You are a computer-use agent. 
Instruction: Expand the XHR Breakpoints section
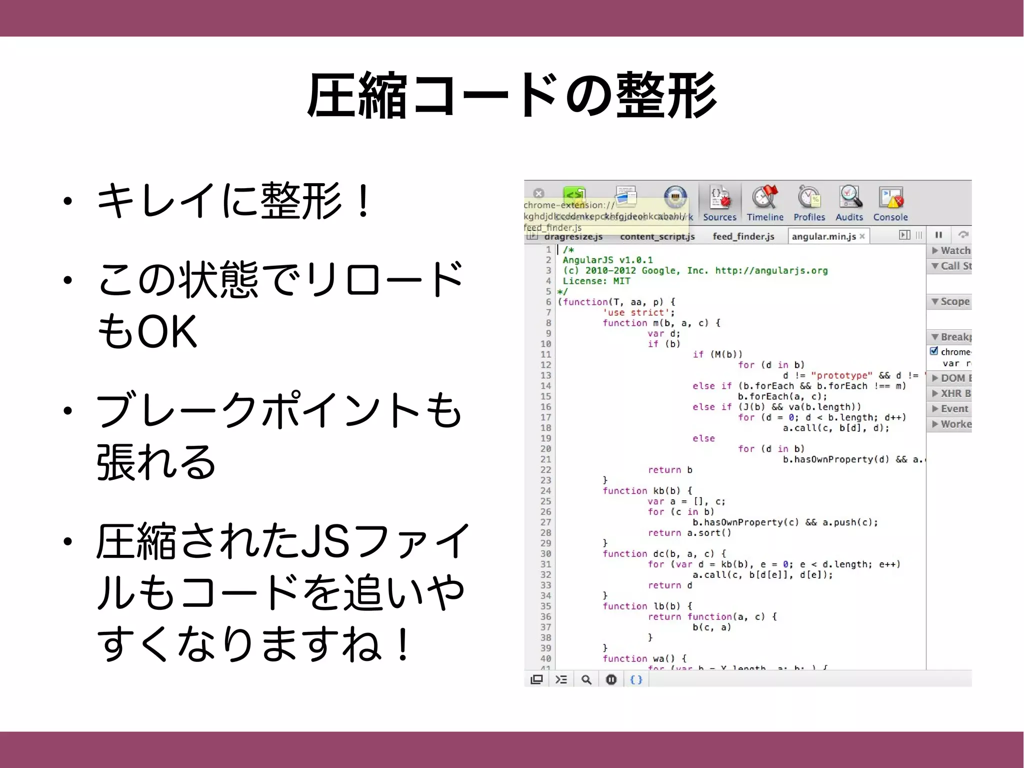coord(950,393)
